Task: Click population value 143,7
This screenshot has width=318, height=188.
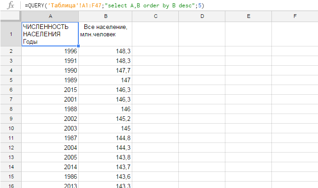Action: 106,167
